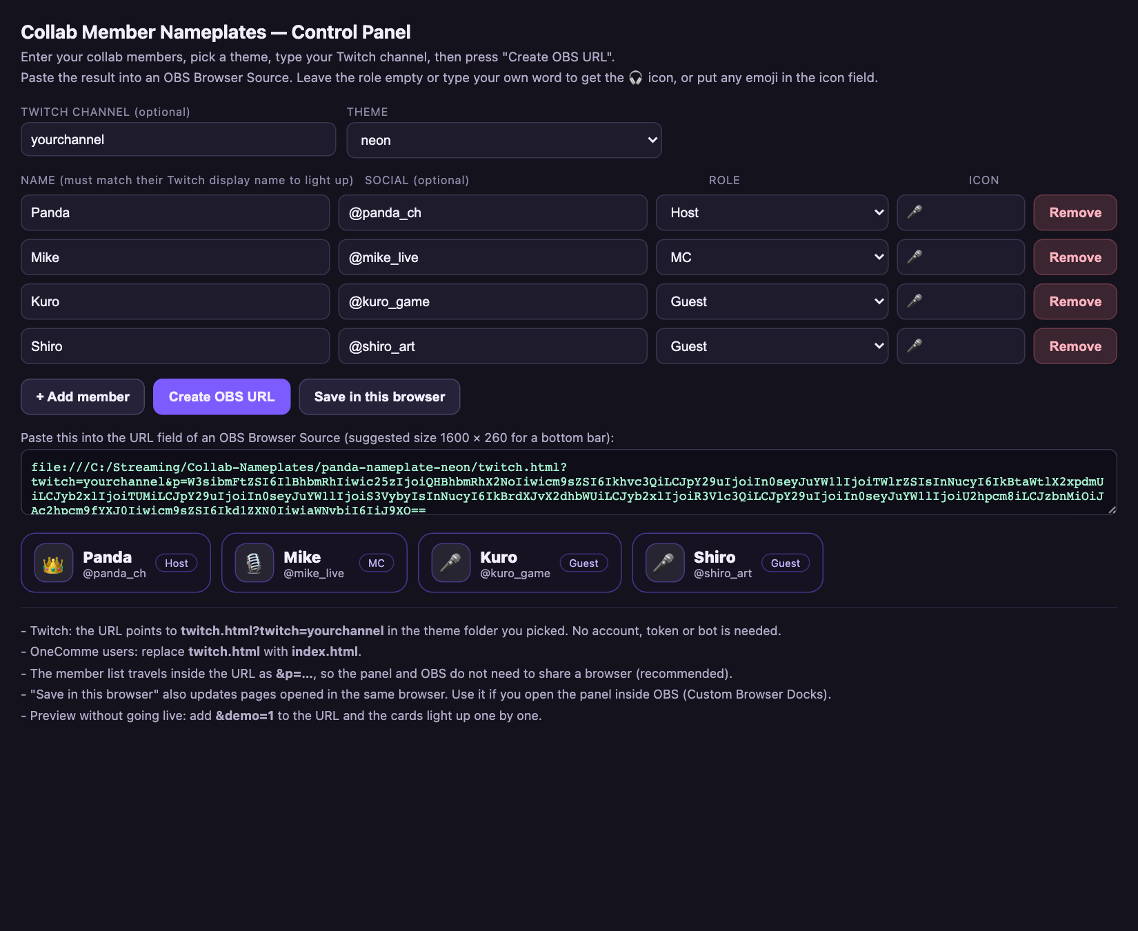Click the social field with @kuro_game
The height and width of the screenshot is (931, 1138).
click(x=492, y=301)
